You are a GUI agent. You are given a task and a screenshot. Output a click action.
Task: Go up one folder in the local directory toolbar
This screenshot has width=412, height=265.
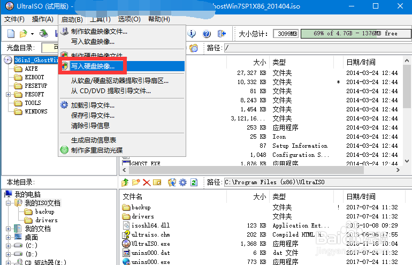point(125,182)
